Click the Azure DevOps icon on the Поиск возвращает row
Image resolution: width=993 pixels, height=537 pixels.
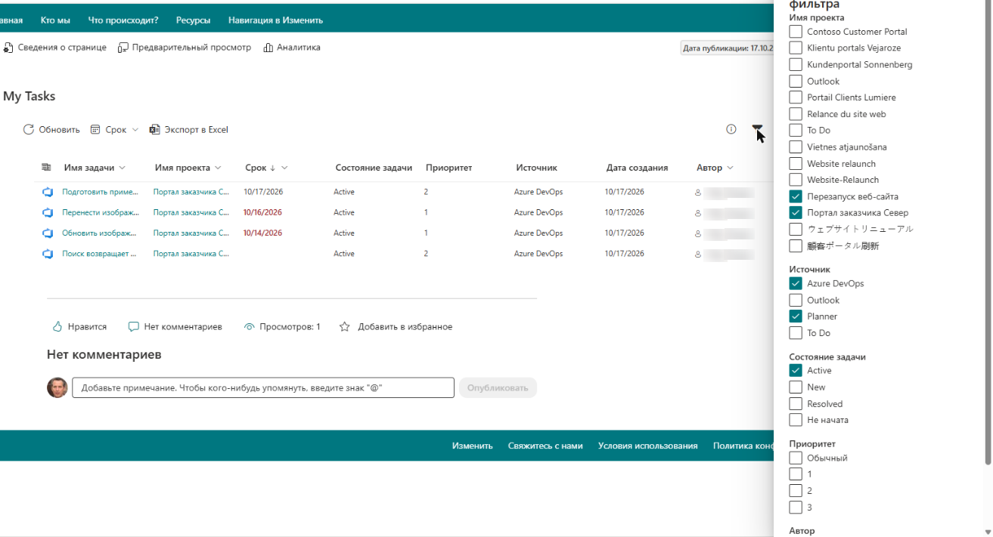click(x=48, y=254)
